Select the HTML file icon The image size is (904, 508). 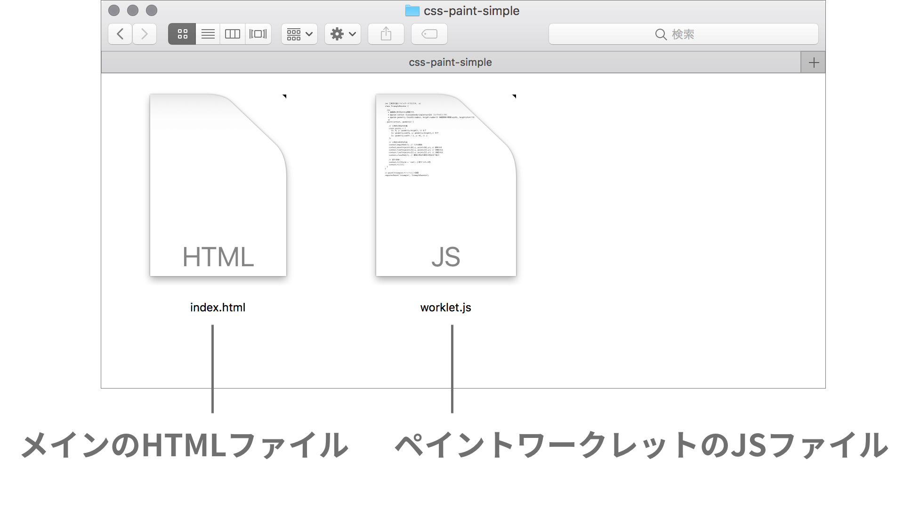(x=218, y=185)
